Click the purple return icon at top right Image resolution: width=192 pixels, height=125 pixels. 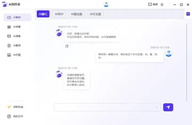point(188,14)
